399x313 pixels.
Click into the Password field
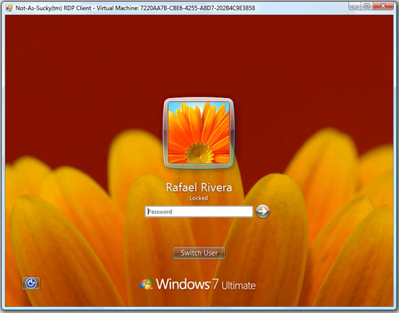[x=199, y=212]
